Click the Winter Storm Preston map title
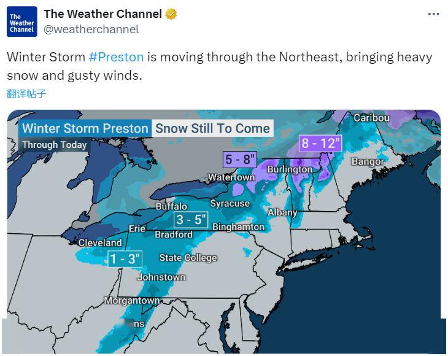Viewport: 448px width, 356px height. click(85, 128)
